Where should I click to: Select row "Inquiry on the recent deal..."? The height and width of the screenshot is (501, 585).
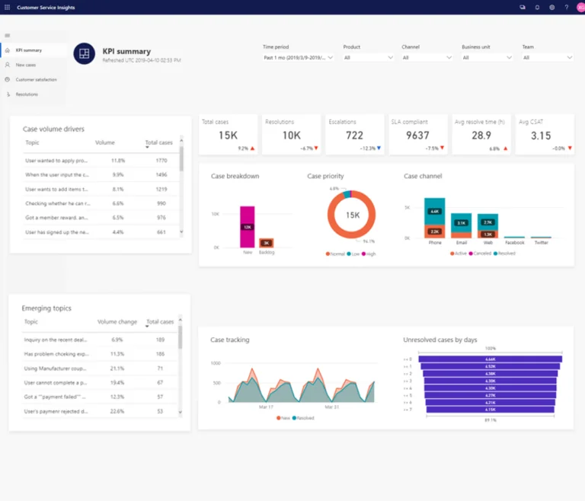point(100,340)
